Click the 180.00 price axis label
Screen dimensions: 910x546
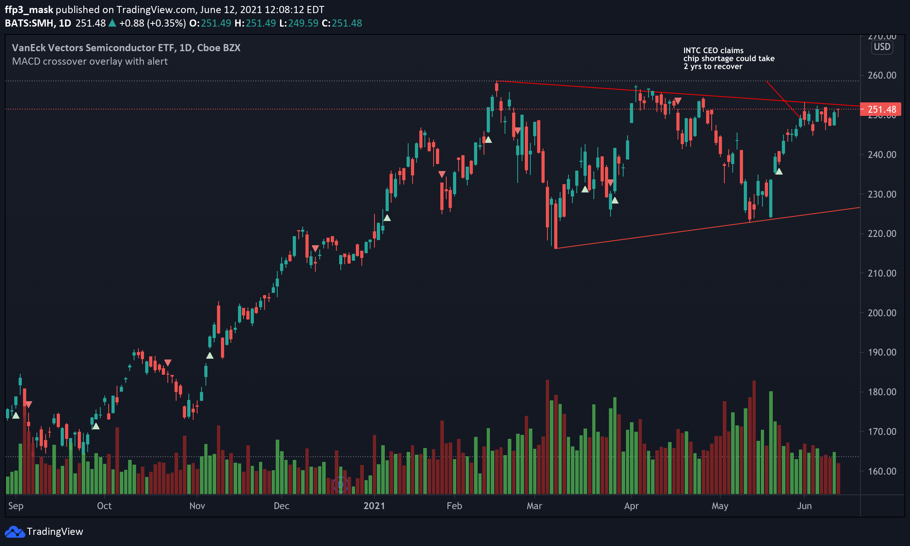[x=882, y=392]
